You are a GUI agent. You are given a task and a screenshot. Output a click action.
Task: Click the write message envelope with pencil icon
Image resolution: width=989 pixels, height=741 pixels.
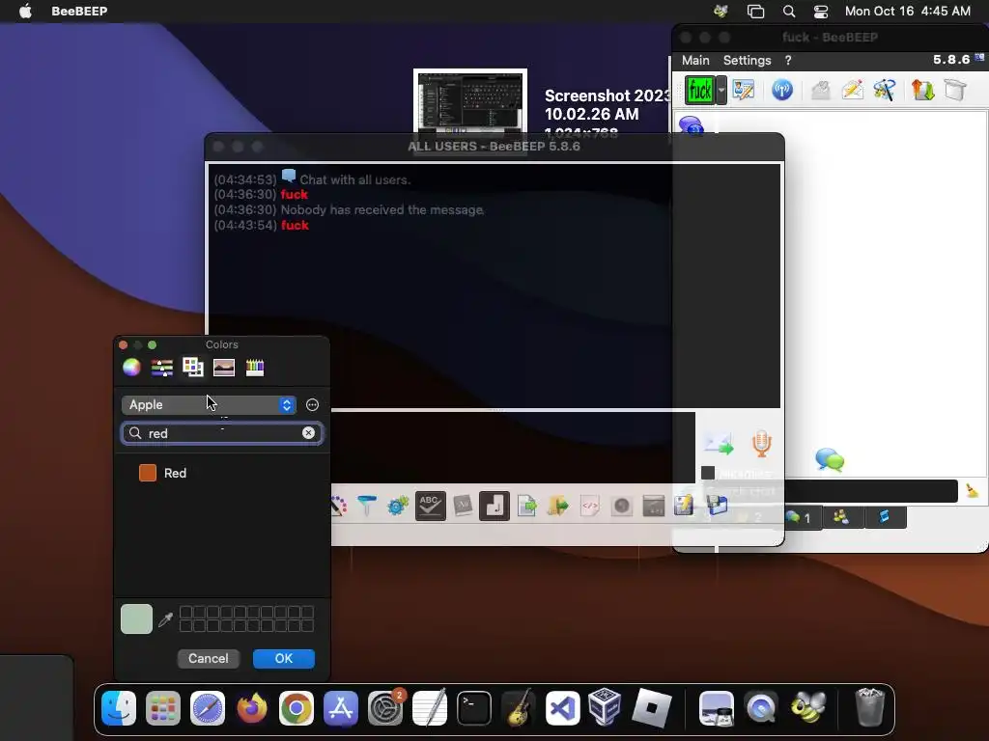(852, 90)
